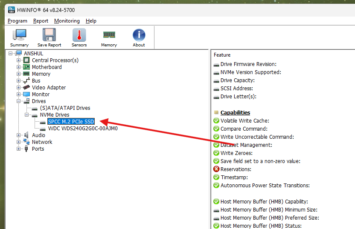Expand the Video Adapter node
Screen dimensions: 355x229
click(19, 87)
